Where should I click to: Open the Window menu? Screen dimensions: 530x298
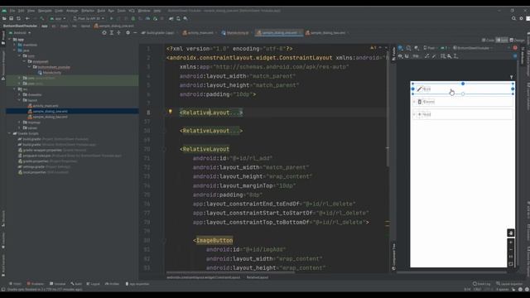144,11
